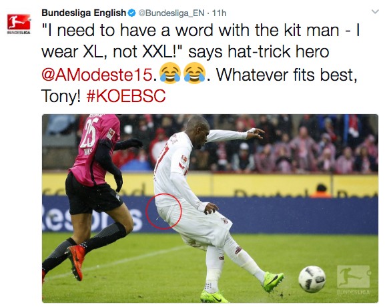This screenshot has width=385, height=307.
Task: Click the Bundesliga watermark on photo
Action: tap(354, 280)
